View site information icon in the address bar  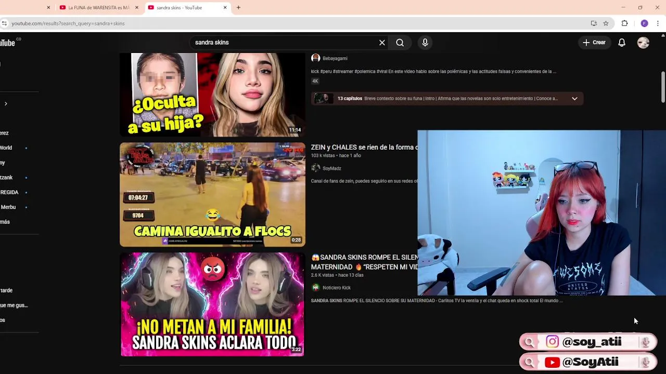pyautogui.click(x=4, y=23)
